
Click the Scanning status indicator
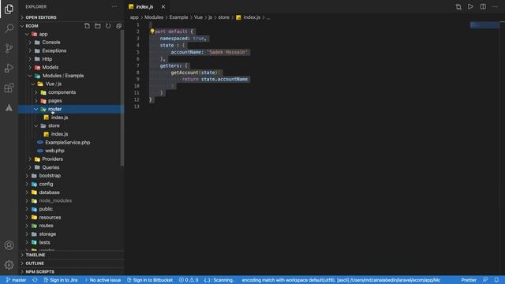click(219, 280)
